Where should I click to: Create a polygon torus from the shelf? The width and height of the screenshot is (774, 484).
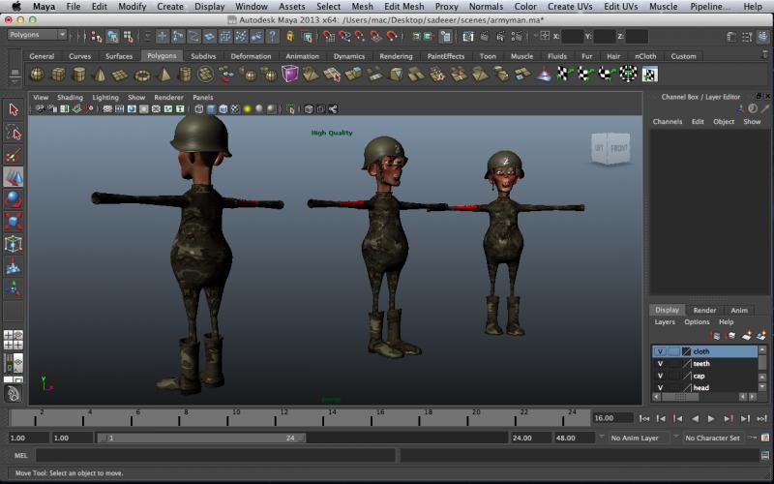pyautogui.click(x=142, y=75)
